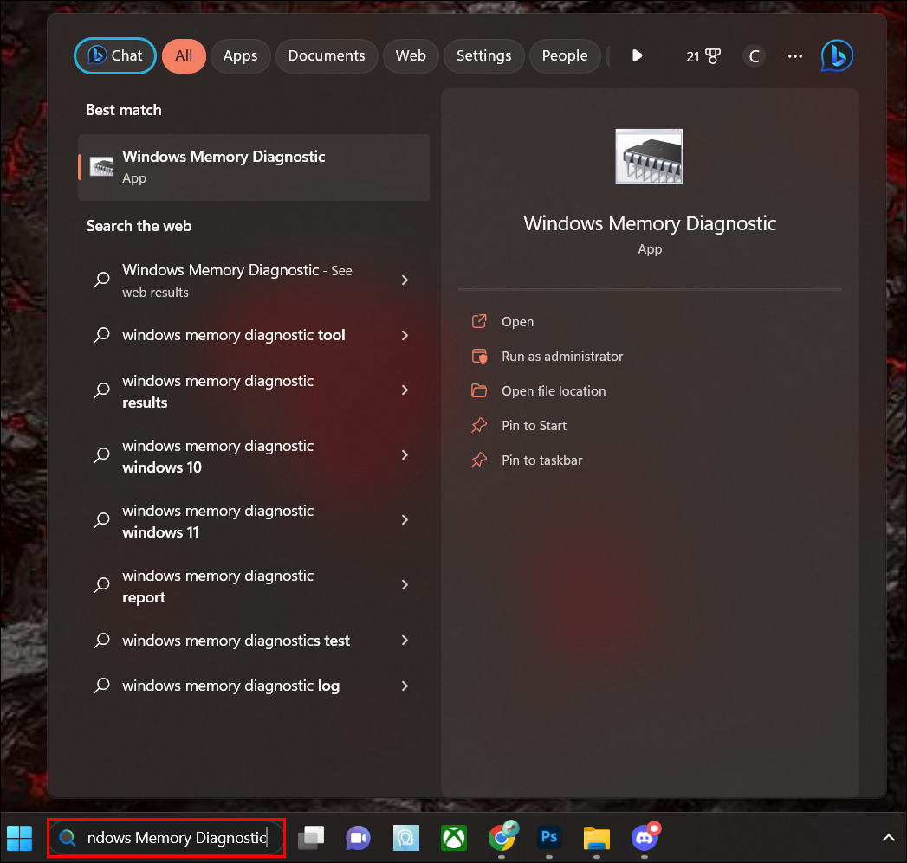Open Photoshop from the taskbar
The width and height of the screenshot is (907, 863).
coord(549,837)
